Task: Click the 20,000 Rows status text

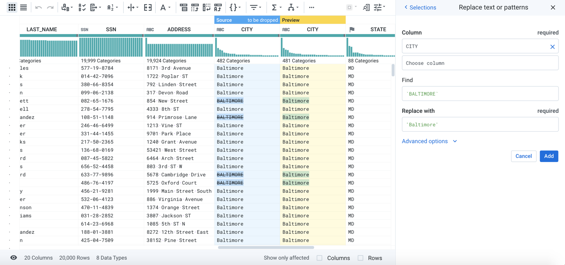Action: (74, 258)
